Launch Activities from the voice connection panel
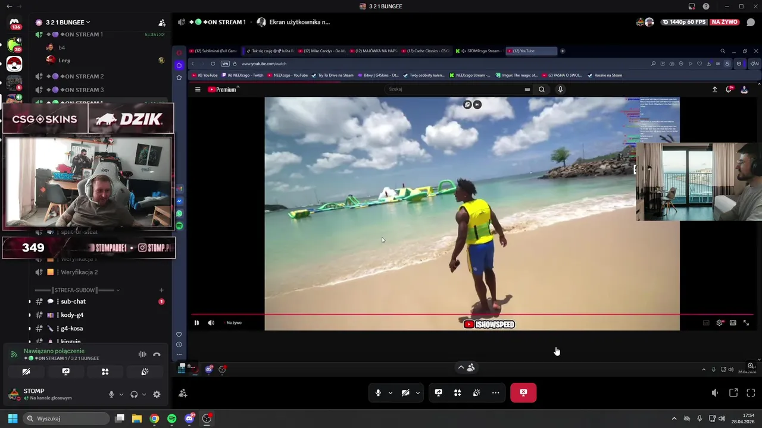 [x=105, y=372]
